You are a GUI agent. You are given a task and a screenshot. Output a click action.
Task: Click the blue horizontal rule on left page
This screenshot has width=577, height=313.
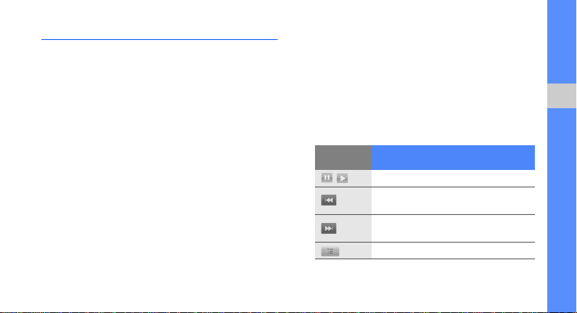[x=160, y=39]
